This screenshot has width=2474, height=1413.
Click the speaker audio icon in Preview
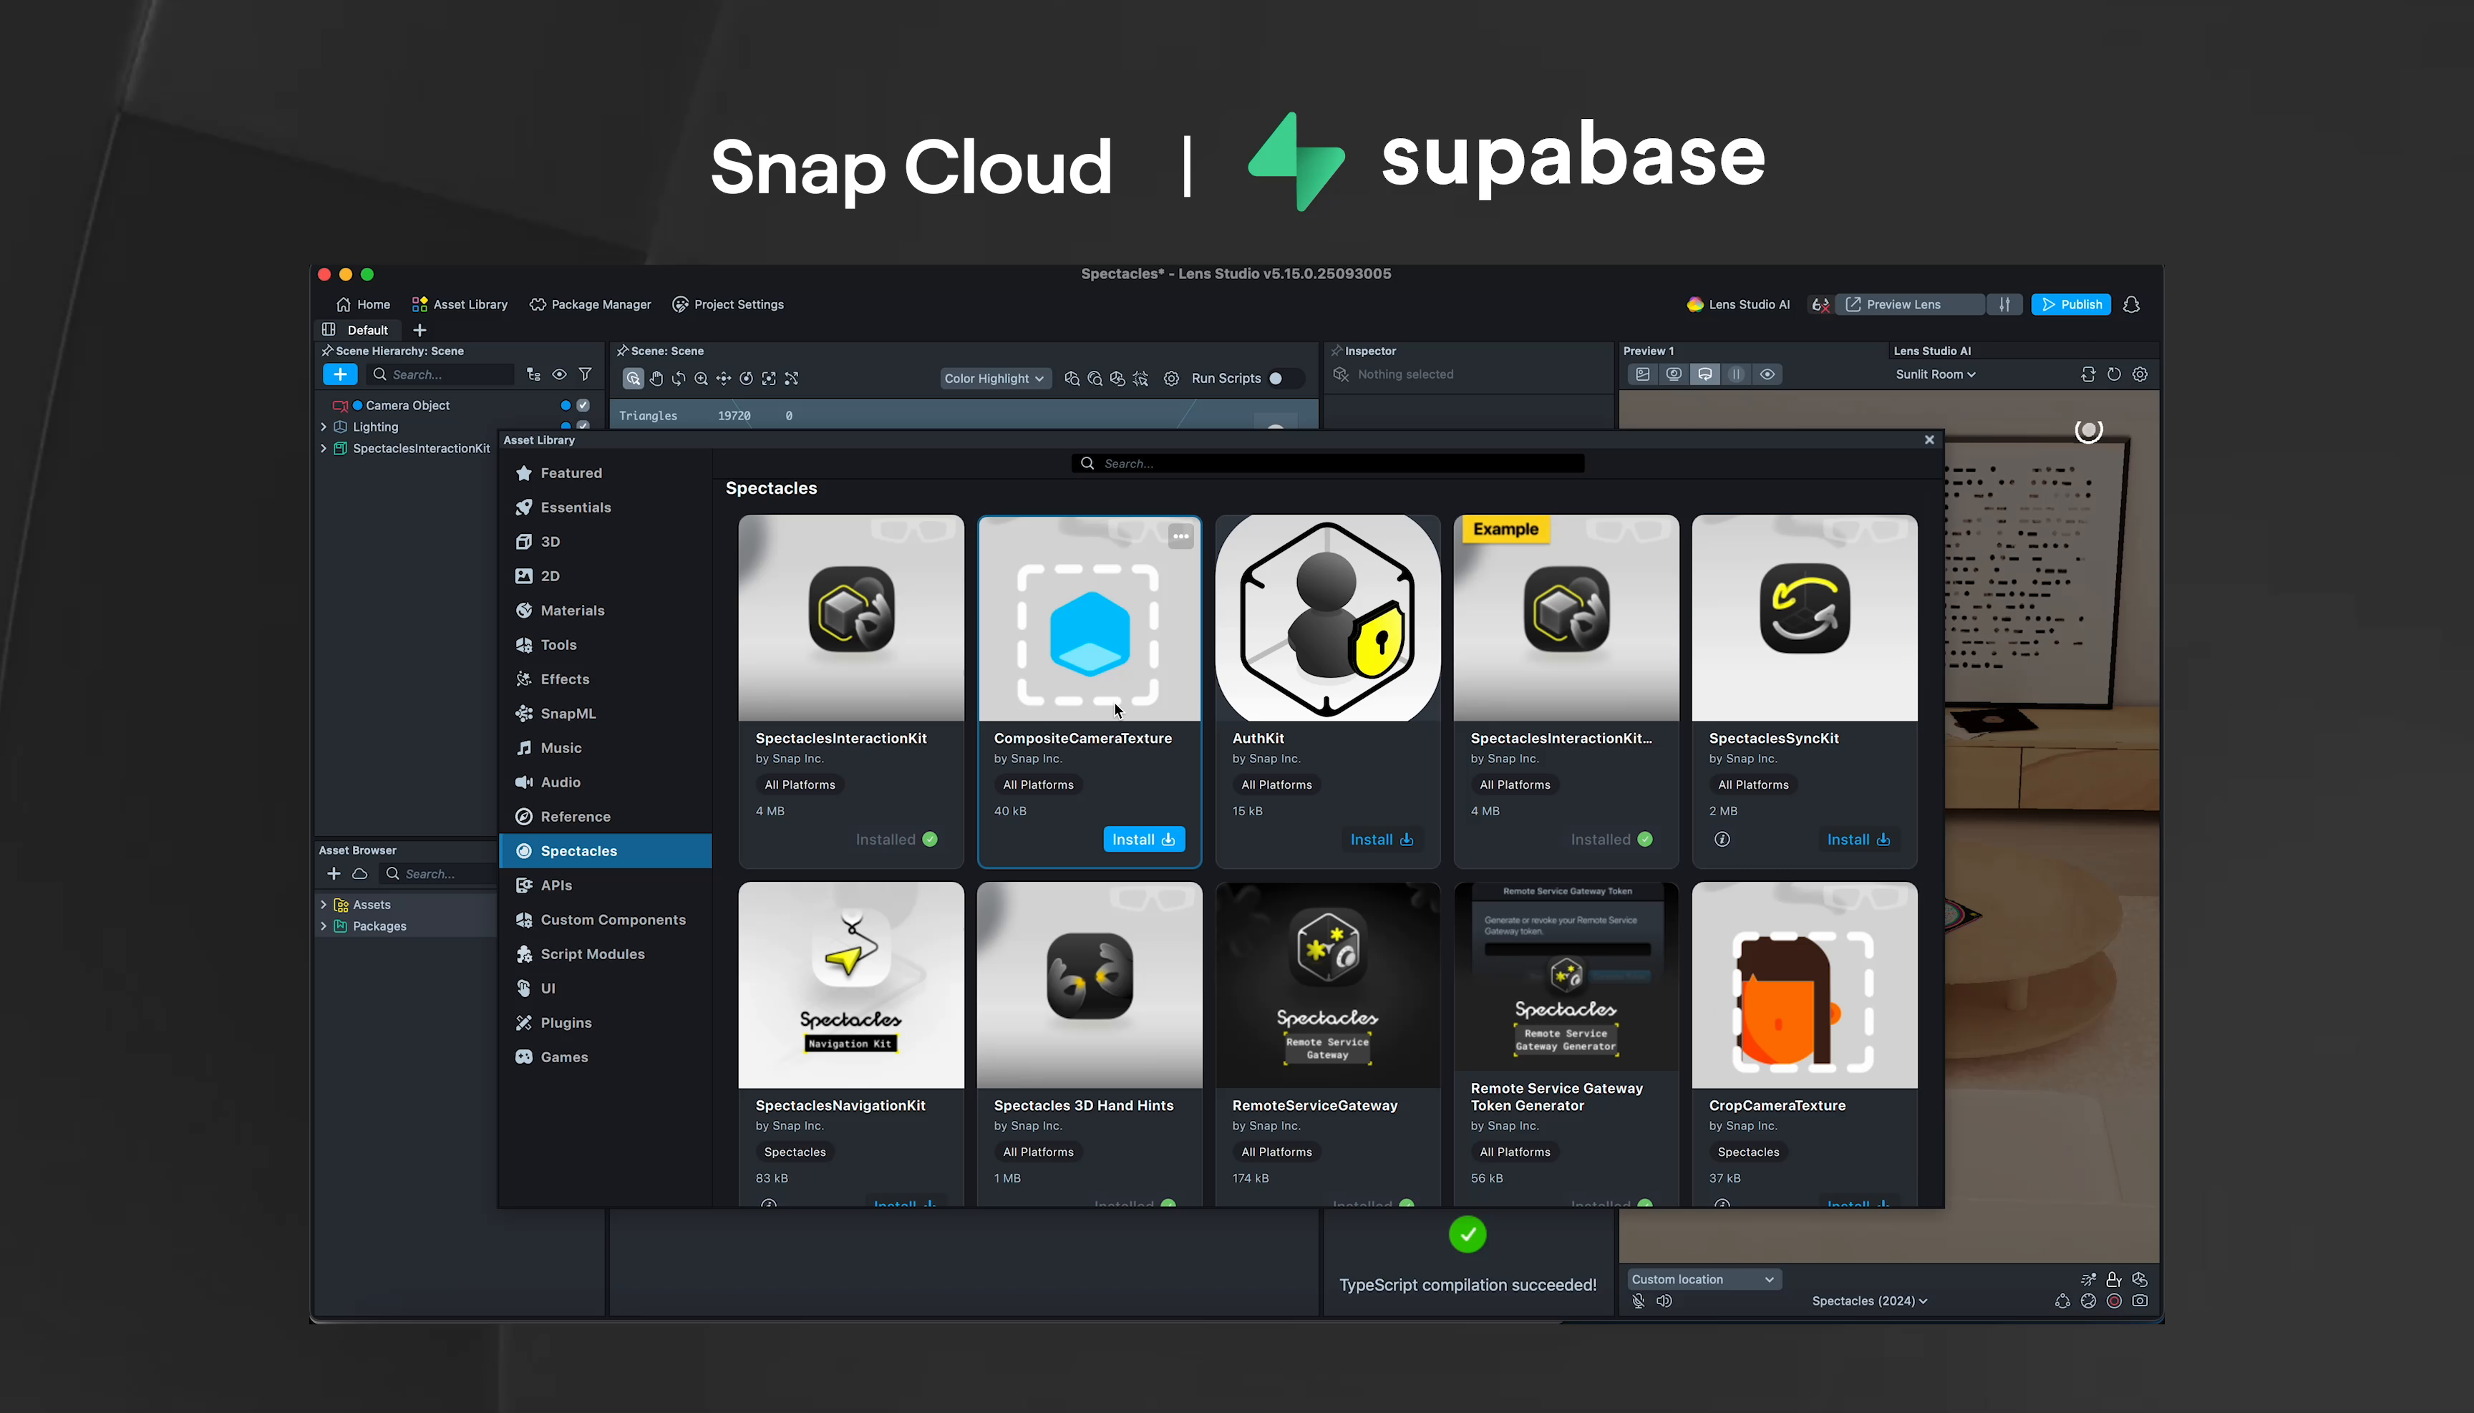pos(1664,1301)
